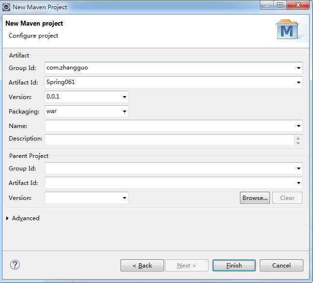The height and width of the screenshot is (283, 313).
Task: Click the Description field up scroll arrow
Action: 298,138
